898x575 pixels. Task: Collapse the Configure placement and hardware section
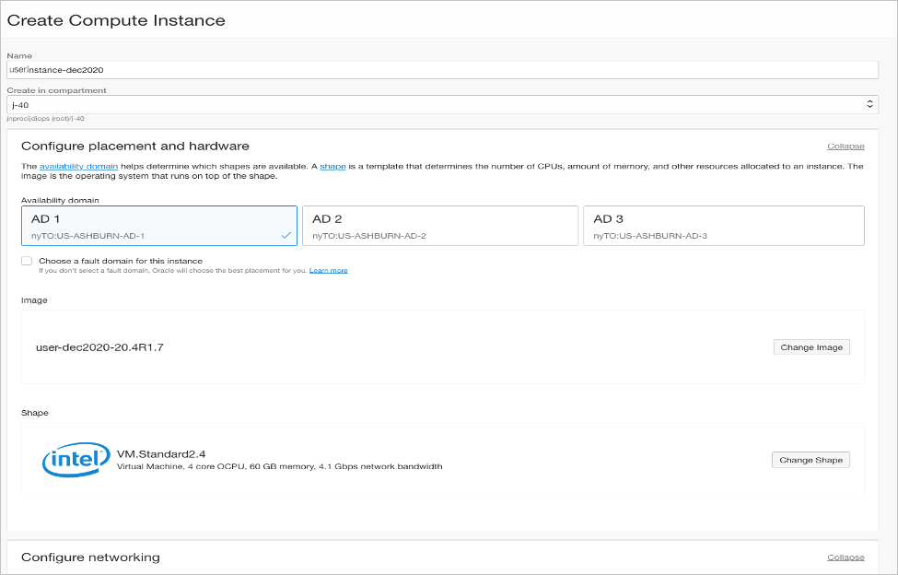click(x=845, y=147)
